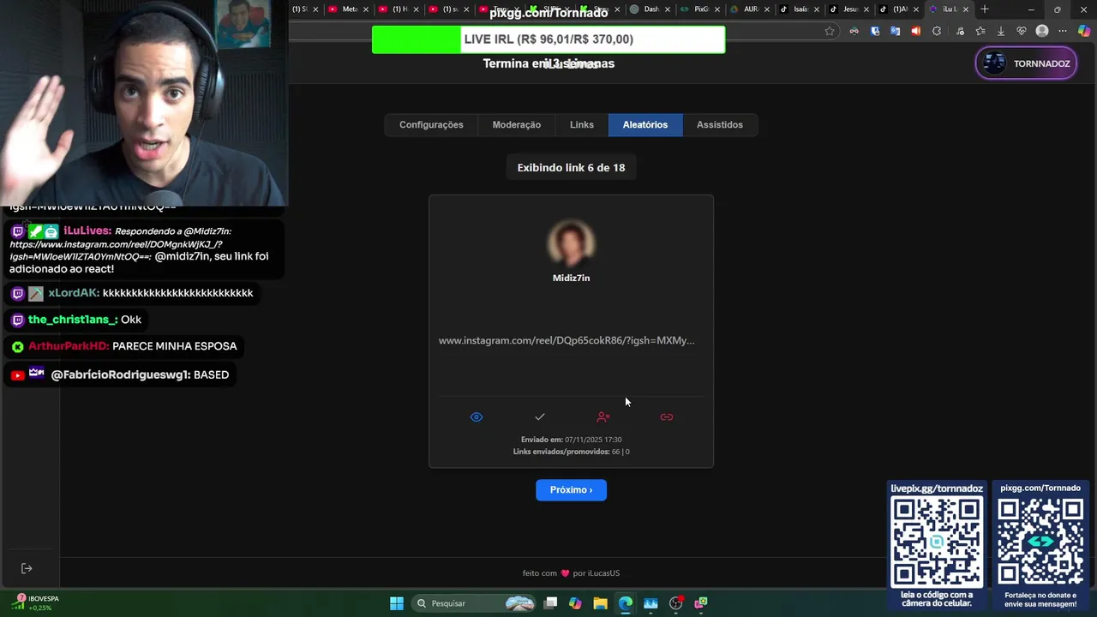1097x617 pixels.
Task: Click the Pesquisar taskbar search box
Action: 475,603
